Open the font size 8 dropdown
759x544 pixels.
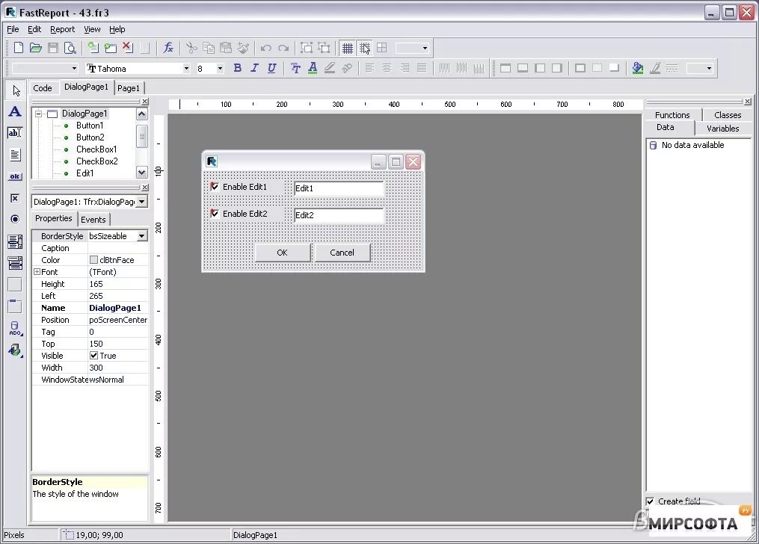220,69
